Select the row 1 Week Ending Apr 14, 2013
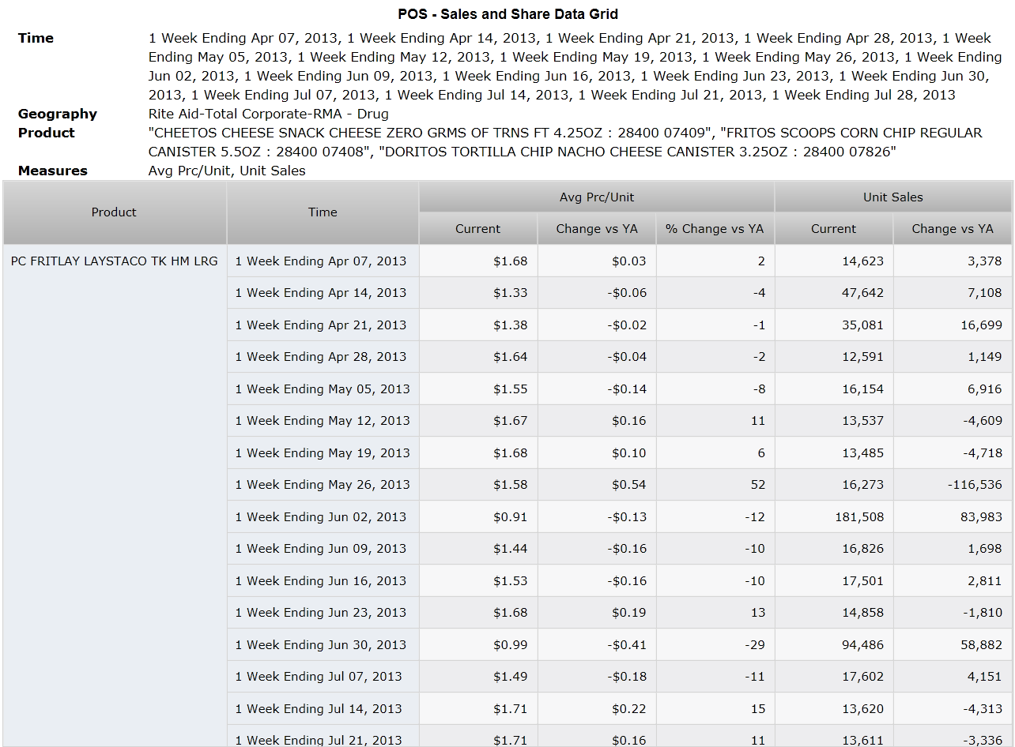Viewport: 1015px width, 747px height. tap(620, 293)
